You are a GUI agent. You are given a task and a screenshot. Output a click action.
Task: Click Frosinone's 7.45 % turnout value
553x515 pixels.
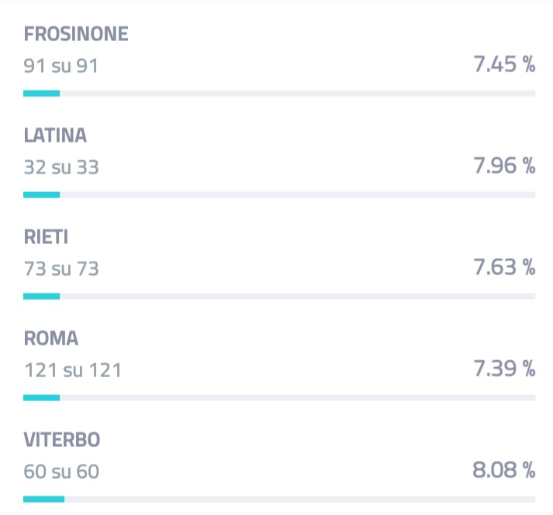504,64
